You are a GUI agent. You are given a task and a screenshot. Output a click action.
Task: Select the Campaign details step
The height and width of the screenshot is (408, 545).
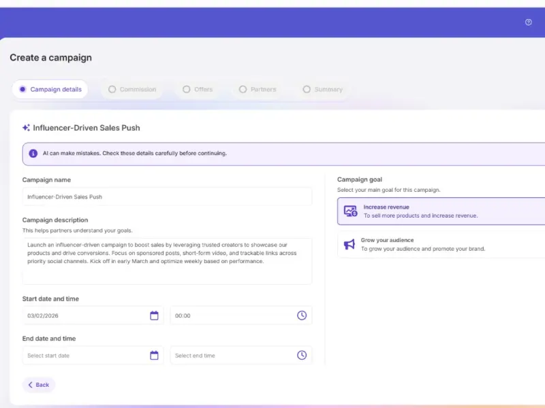pos(50,90)
